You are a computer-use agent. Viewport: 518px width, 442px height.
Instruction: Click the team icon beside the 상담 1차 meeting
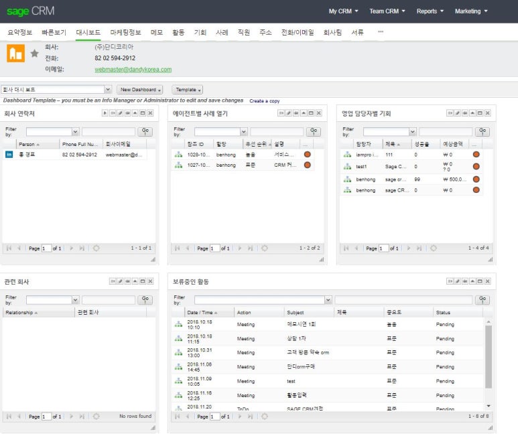(178, 338)
